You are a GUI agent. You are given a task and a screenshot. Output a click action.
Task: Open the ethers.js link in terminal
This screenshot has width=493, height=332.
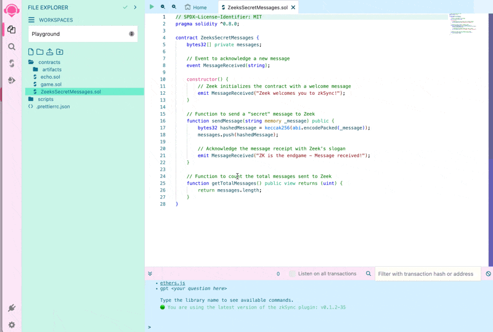pos(173,283)
